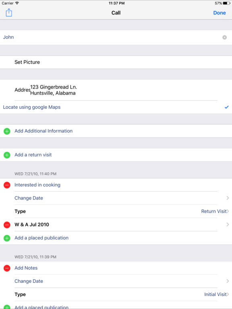Viewport: 232px width, 309px height.
Task: Clear the John name field
Action: (224, 37)
